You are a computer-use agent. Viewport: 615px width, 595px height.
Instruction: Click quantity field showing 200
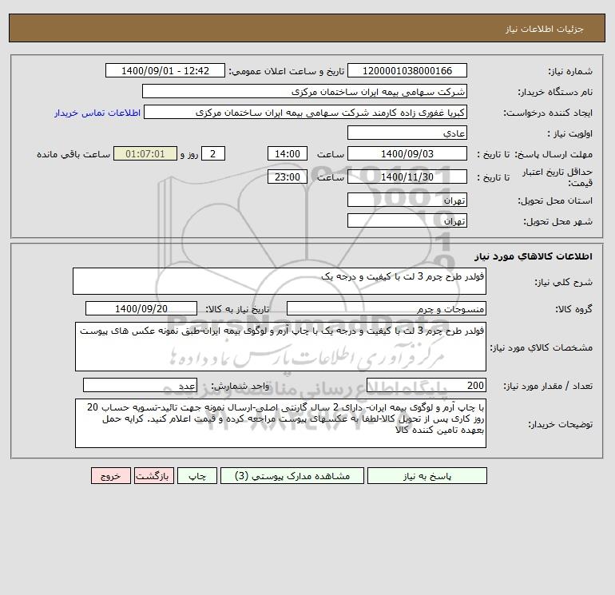(427, 385)
